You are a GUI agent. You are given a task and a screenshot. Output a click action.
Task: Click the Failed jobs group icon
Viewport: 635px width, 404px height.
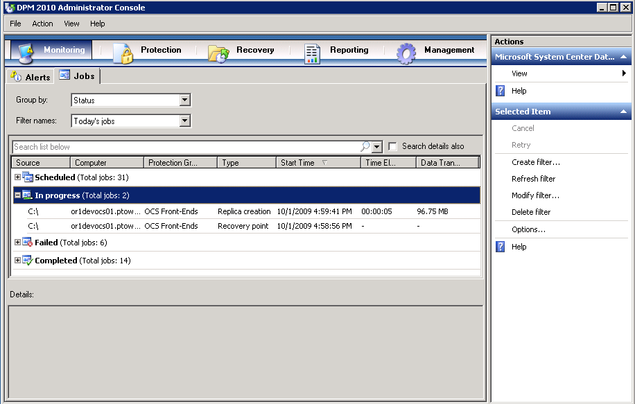point(28,242)
